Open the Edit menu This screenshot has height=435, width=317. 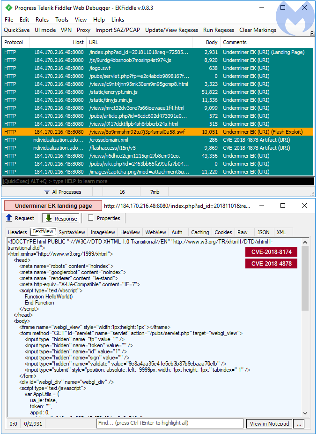[24, 20]
